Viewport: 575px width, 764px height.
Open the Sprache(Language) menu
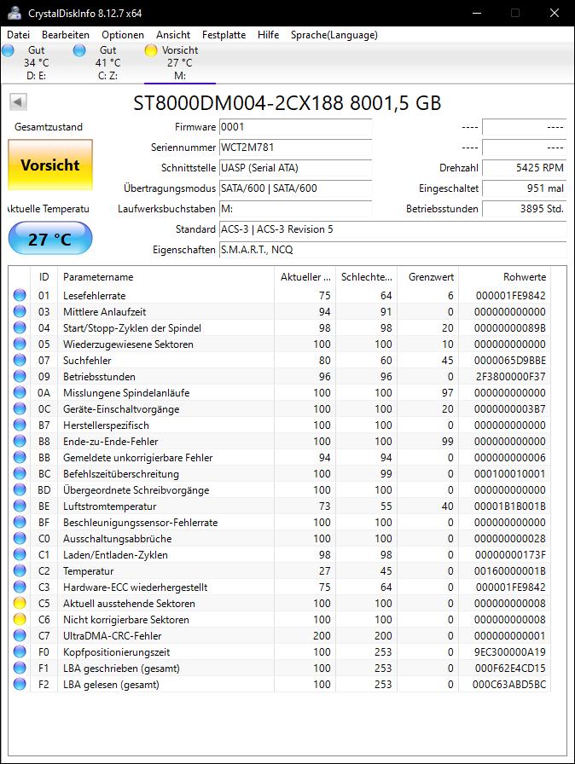(x=334, y=35)
